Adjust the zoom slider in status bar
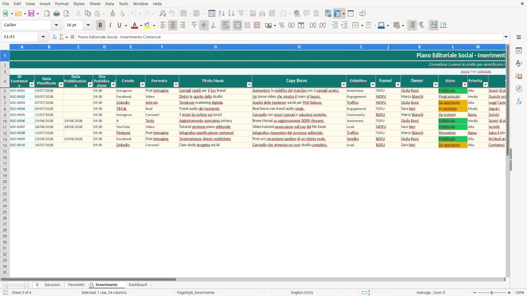 coord(491,292)
